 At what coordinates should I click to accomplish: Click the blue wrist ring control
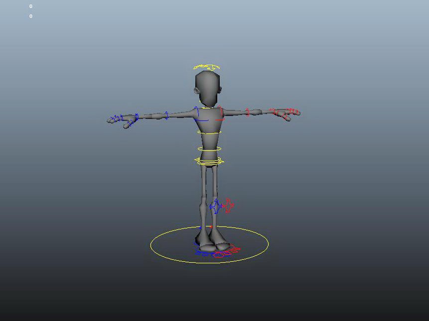(137, 117)
